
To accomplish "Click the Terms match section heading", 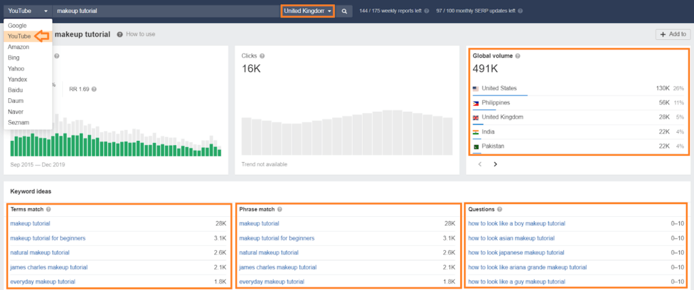I will 26,209.
